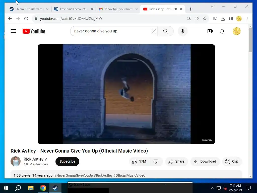Go to YouTube home via logo
The image size is (257, 193).
pyautogui.click(x=34, y=31)
